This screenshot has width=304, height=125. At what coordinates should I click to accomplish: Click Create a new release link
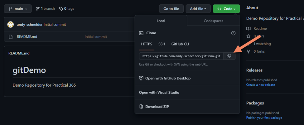click(261, 85)
